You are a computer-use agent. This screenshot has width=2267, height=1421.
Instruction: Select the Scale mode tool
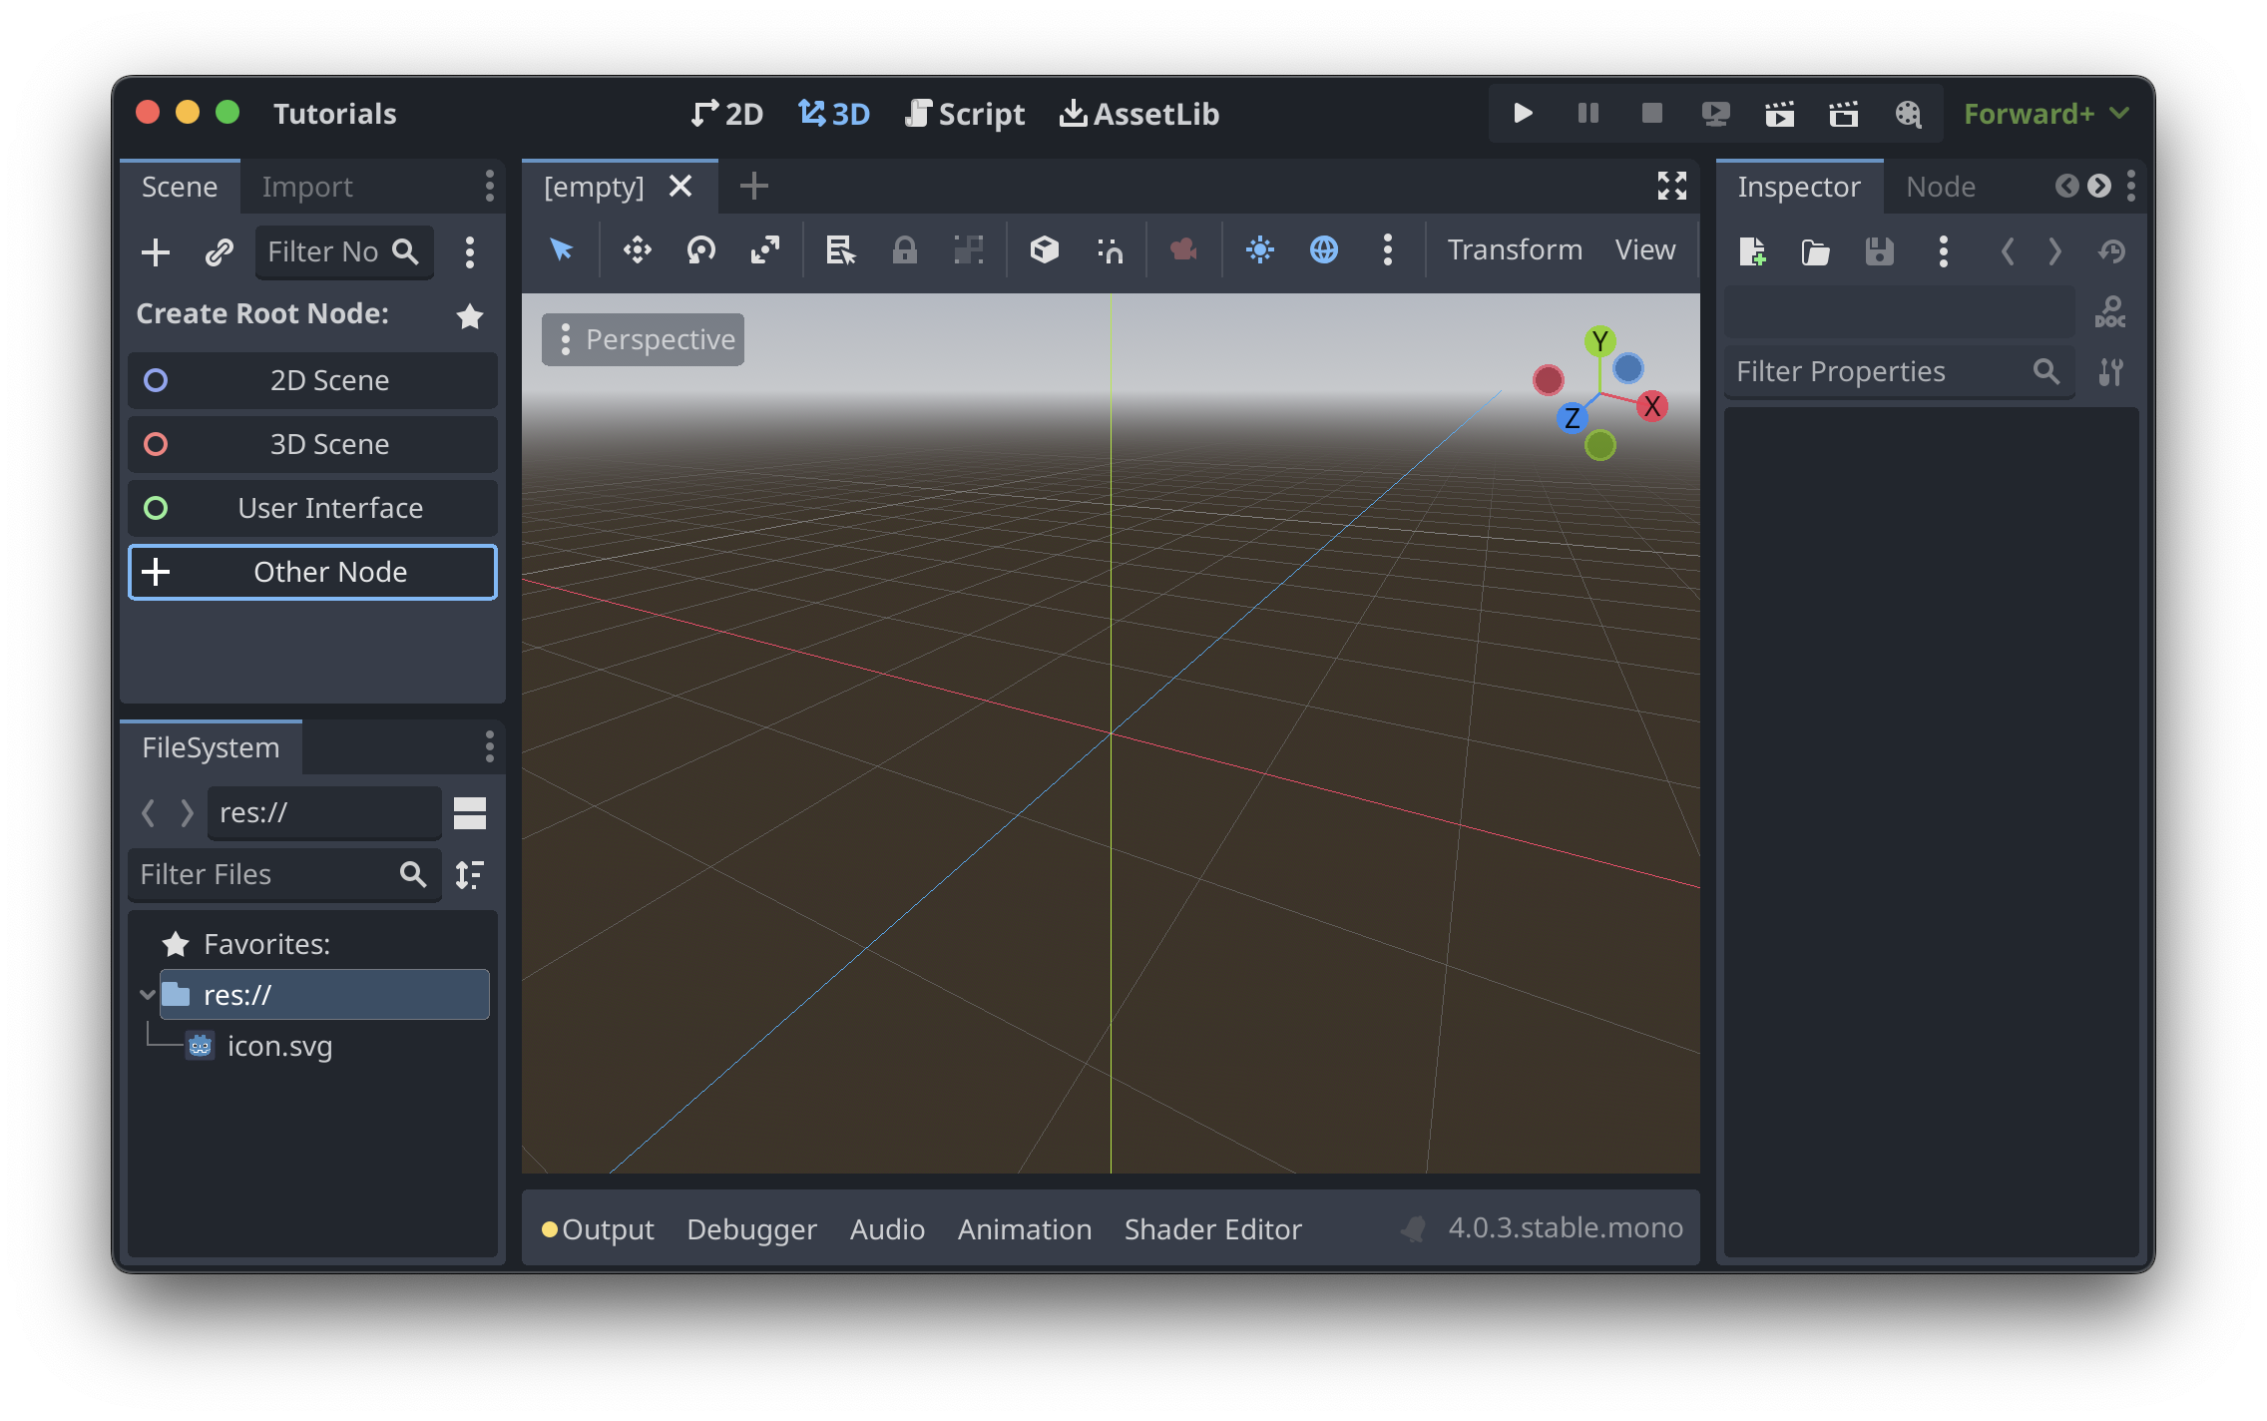coord(765,250)
